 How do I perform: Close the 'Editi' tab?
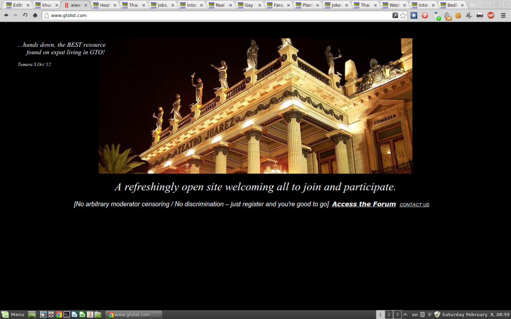click(x=28, y=6)
